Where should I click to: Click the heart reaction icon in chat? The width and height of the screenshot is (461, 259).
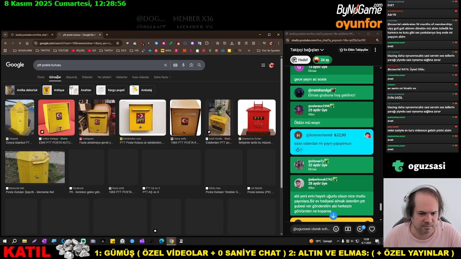[x=372, y=229]
